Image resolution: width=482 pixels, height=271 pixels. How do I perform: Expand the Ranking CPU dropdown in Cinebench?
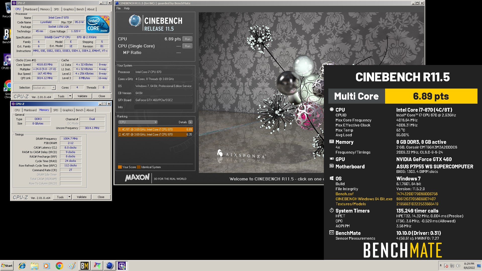click(x=138, y=122)
